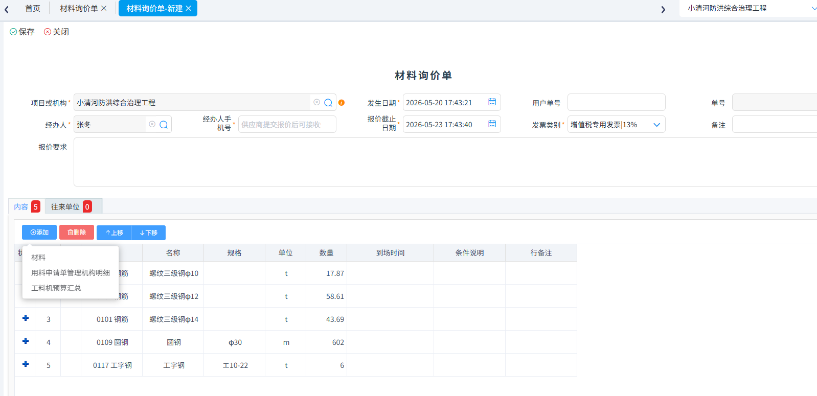
Task: Choose 工料机预算汇总 from the menu
Action: click(x=56, y=288)
